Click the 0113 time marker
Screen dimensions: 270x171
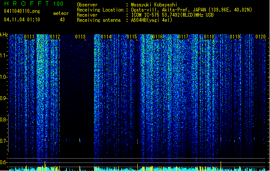[80, 37]
